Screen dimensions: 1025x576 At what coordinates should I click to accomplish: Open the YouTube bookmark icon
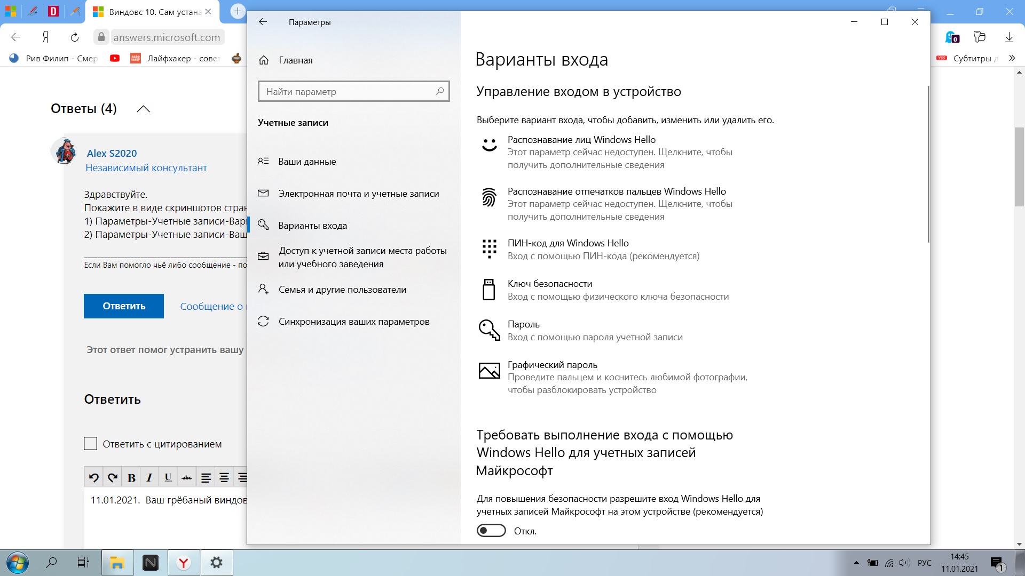tap(115, 58)
